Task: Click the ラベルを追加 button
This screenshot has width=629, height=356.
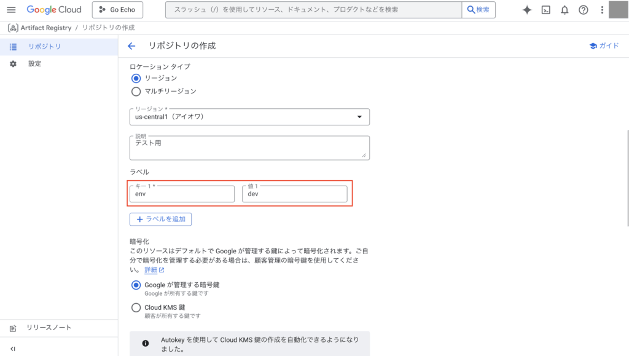Action: pos(161,219)
